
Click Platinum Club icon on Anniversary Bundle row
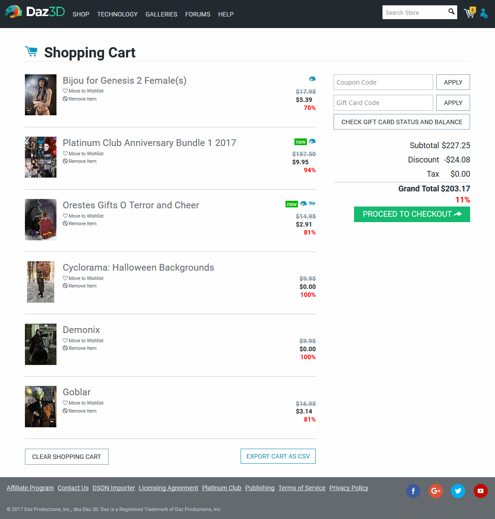312,142
